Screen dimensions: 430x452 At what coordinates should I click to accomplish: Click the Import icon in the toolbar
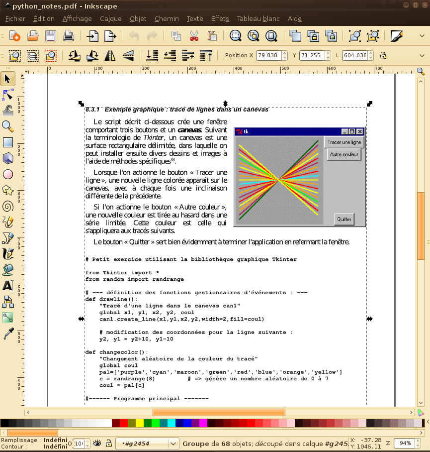coord(92,36)
